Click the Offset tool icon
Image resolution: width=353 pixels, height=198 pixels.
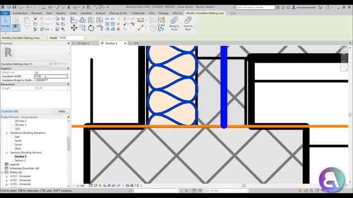coord(82,20)
